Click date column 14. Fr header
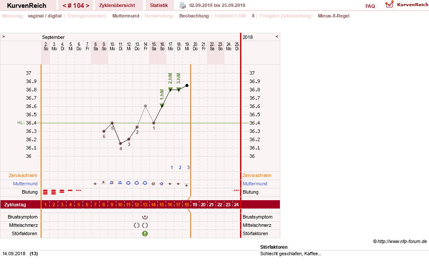429x264 pixels. [146, 46]
